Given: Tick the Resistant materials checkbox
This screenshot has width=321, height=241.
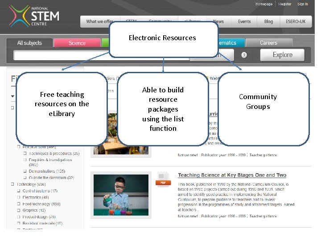Looking at the screenshot, I should point(19,223).
